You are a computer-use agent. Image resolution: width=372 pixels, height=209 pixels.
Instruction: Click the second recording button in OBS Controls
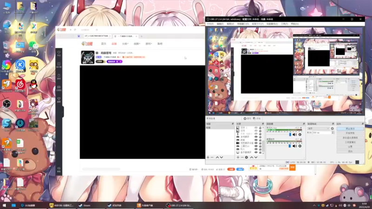(x=350, y=133)
